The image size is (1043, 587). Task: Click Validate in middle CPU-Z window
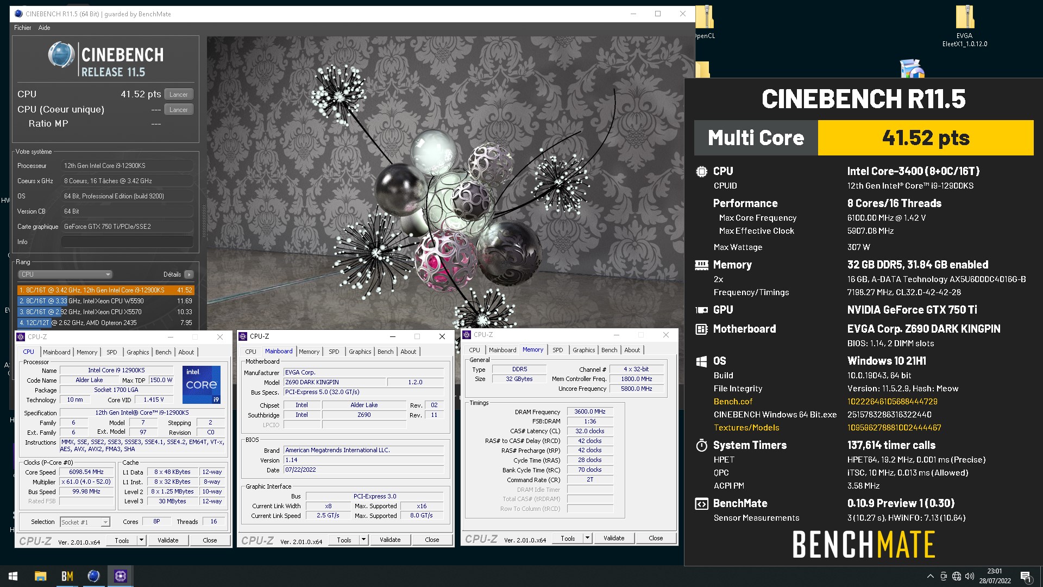coord(390,540)
